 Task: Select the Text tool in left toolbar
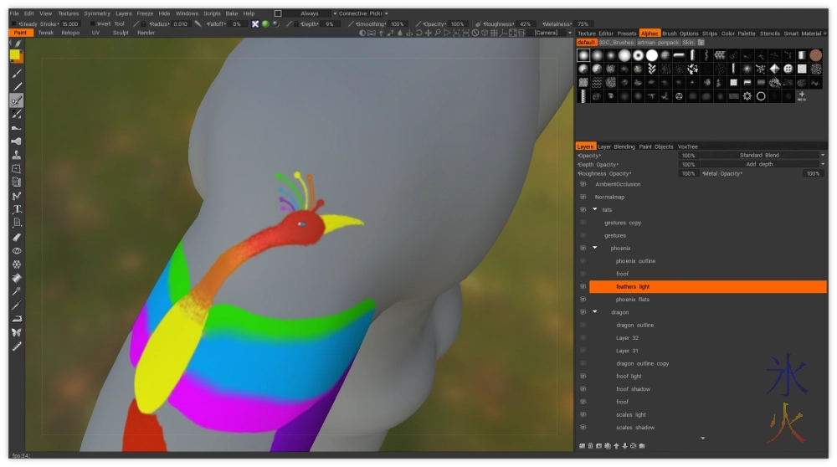(x=17, y=209)
